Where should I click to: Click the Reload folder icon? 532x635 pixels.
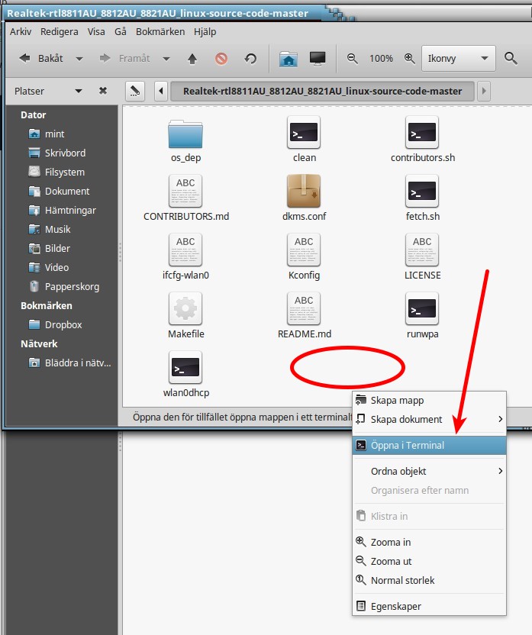coord(250,59)
